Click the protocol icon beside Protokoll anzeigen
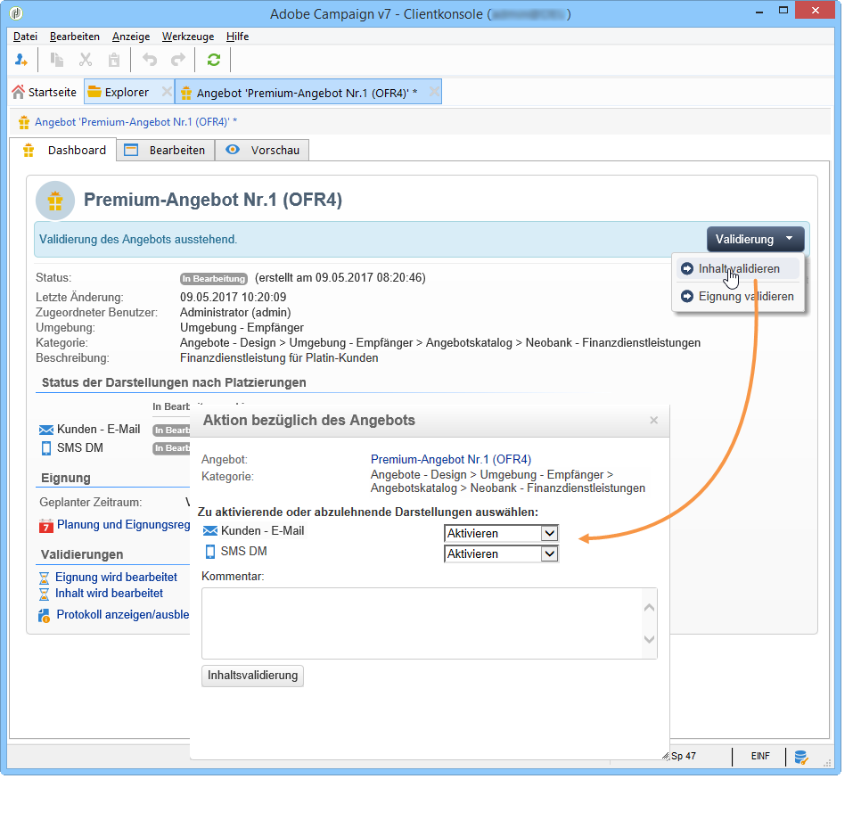Image resolution: width=861 pixels, height=828 pixels. [x=44, y=616]
